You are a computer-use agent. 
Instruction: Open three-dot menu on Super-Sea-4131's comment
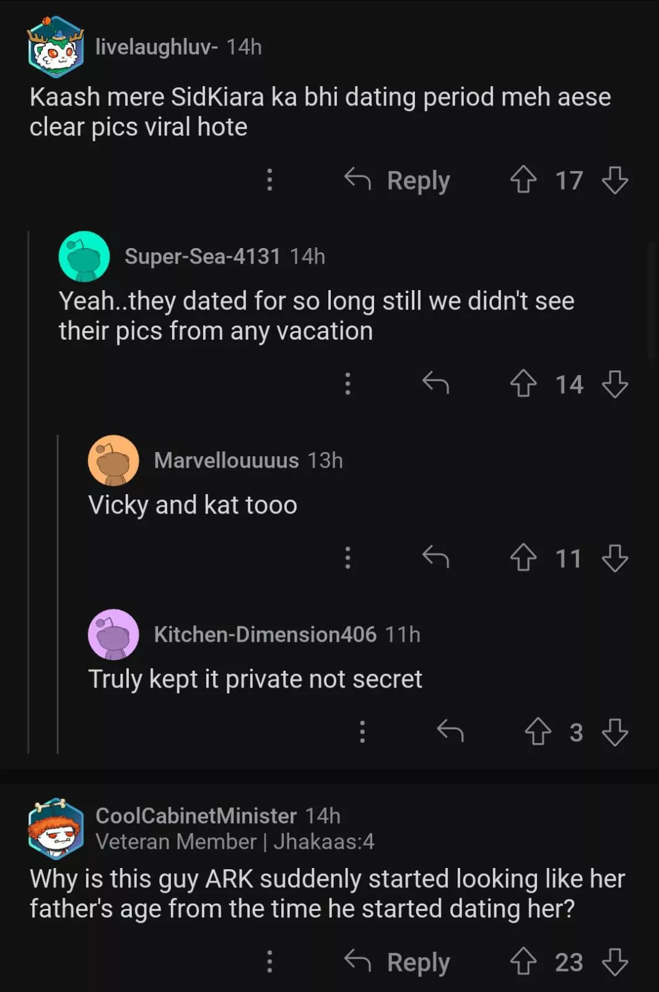point(347,384)
